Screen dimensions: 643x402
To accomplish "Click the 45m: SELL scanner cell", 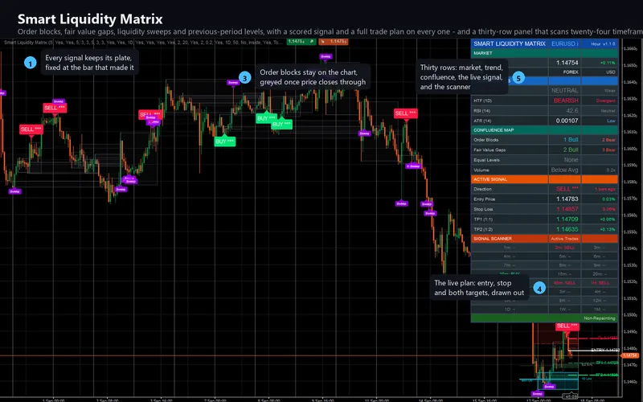I will point(564,283).
